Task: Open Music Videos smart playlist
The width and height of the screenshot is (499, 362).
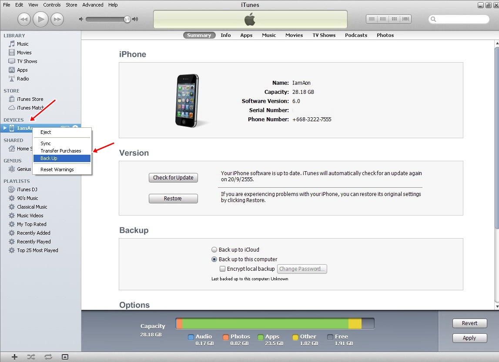Action: (x=30, y=216)
